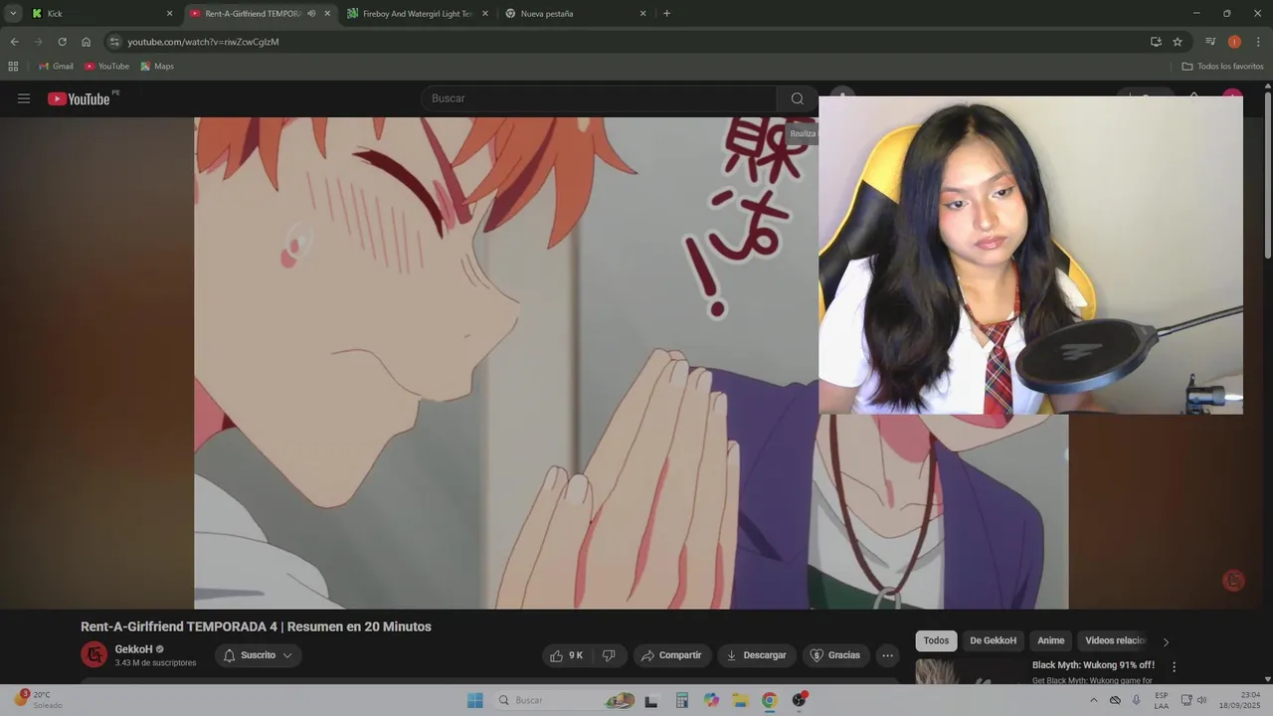Viewport: 1273px width, 716px height.
Task: Open the Chrome apps grid shortcut
Action: click(13, 67)
